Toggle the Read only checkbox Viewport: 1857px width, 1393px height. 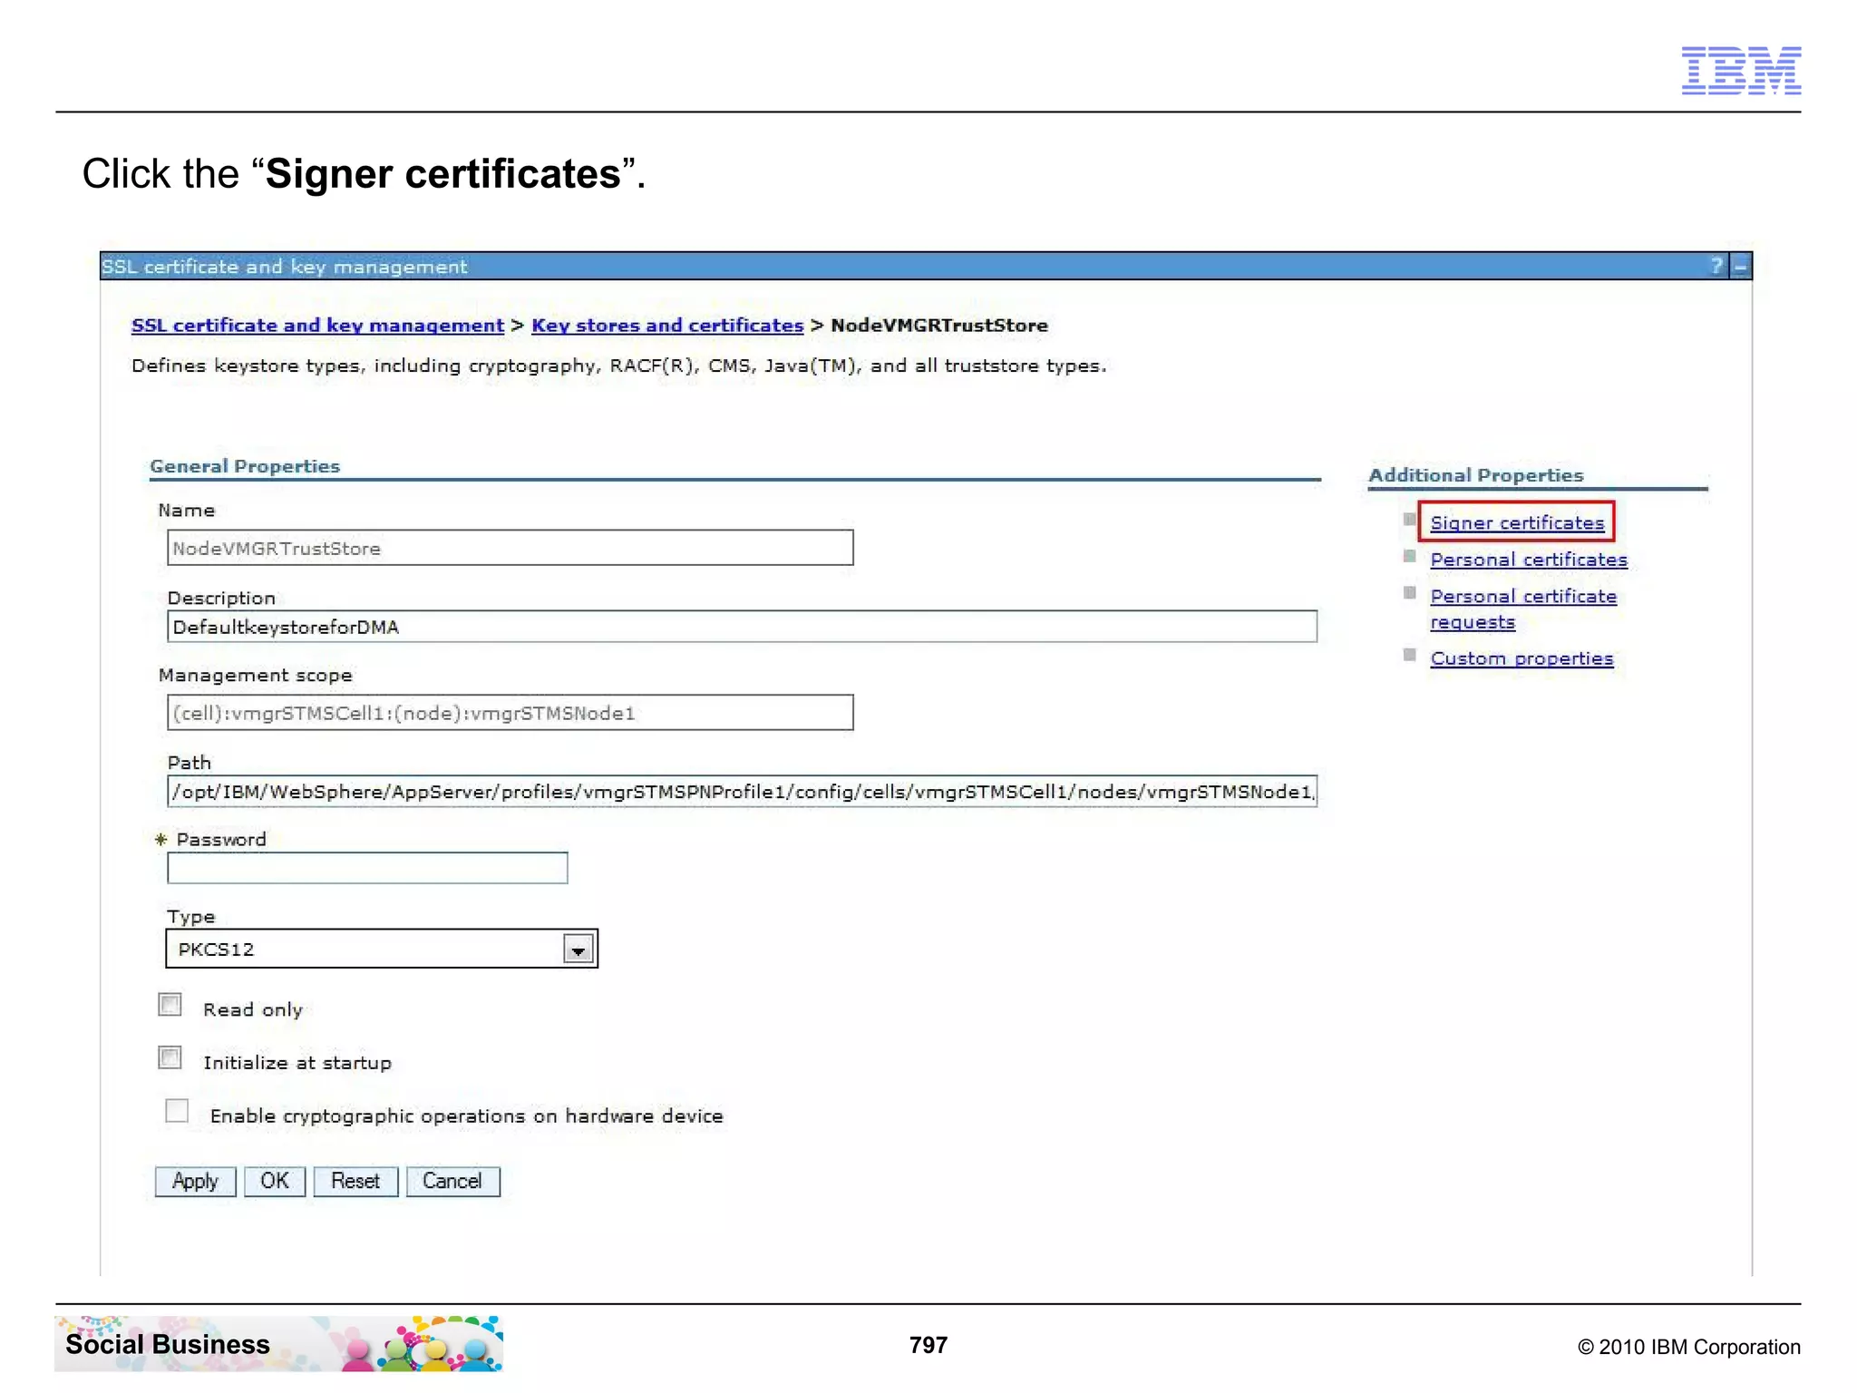(170, 1005)
